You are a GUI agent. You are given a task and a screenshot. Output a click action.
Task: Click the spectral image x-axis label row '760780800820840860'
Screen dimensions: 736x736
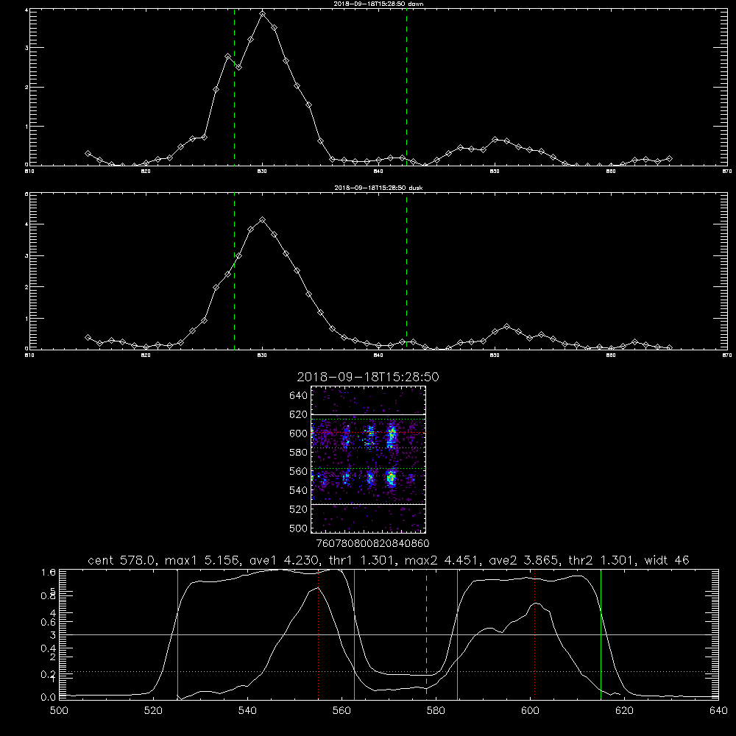click(372, 543)
